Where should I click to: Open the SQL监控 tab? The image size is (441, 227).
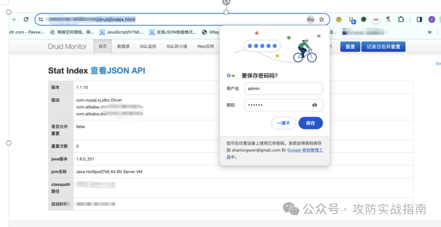[x=148, y=46]
